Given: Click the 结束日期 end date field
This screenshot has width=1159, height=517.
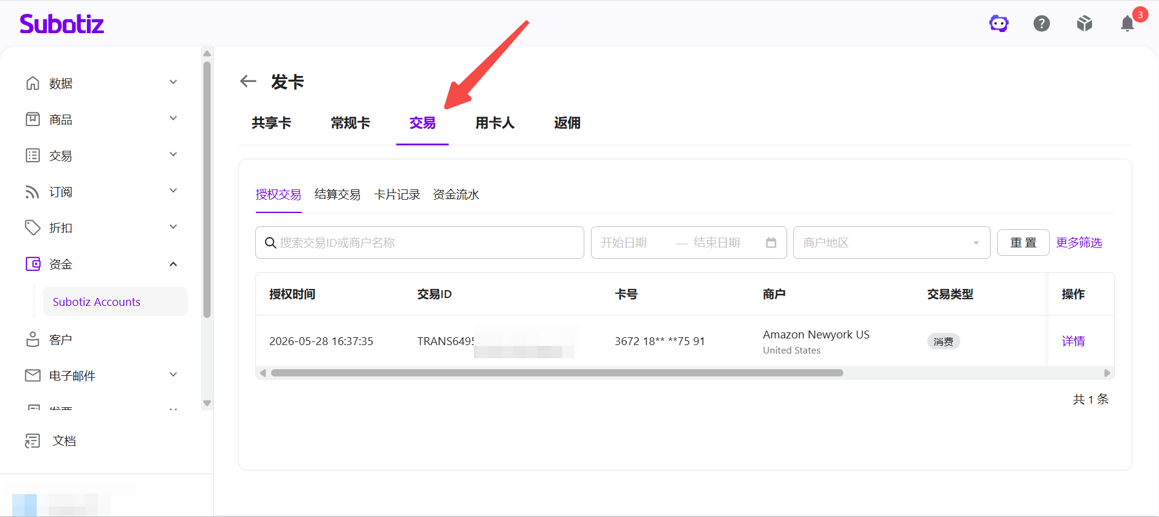Looking at the screenshot, I should click(x=717, y=243).
